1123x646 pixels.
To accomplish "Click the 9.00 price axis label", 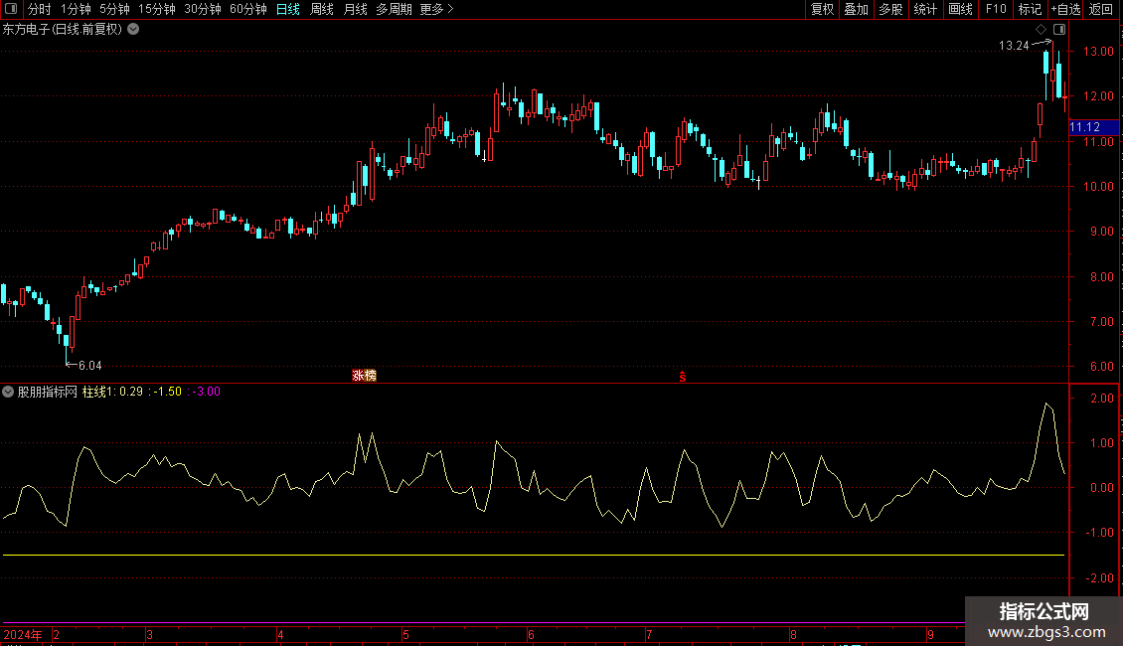I will [1101, 232].
